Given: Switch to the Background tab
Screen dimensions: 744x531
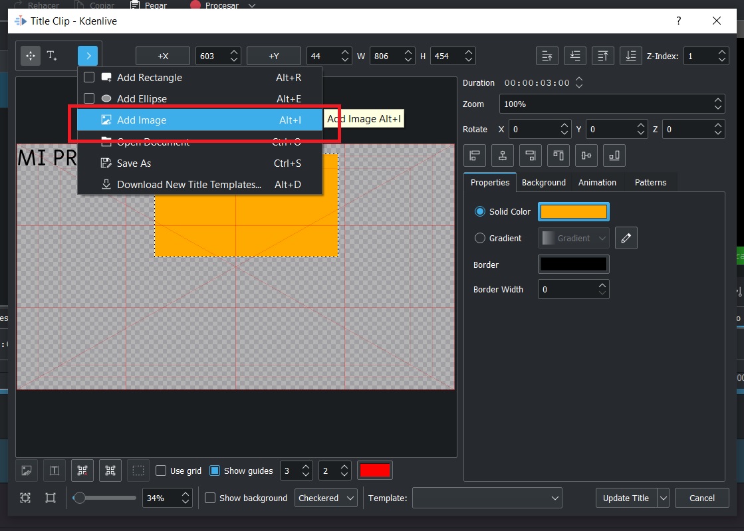Looking at the screenshot, I should tap(544, 183).
